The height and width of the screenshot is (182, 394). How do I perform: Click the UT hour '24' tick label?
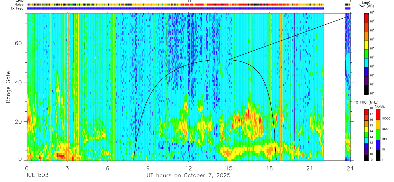(x=350, y=168)
